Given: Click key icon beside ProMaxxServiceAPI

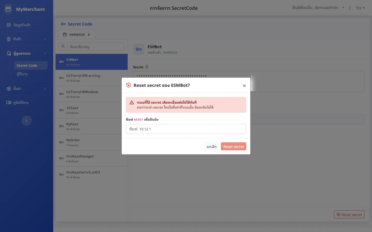Looking at the screenshot, I should [x=61, y=175].
